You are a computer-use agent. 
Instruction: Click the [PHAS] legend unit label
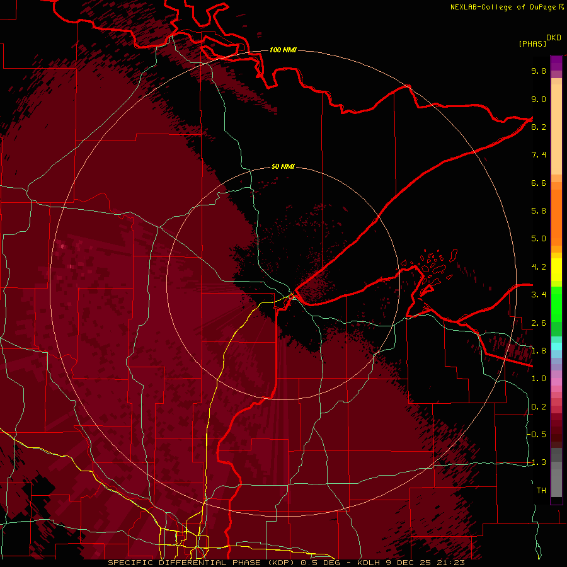532,43
